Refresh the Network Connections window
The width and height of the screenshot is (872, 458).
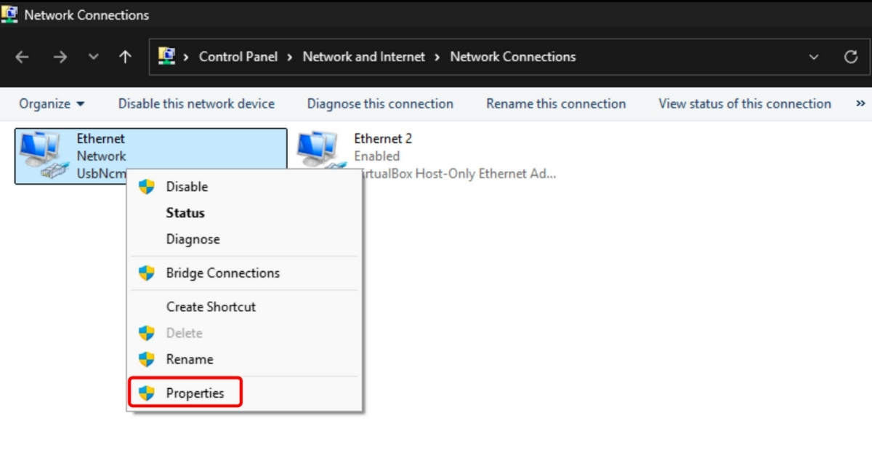point(851,57)
